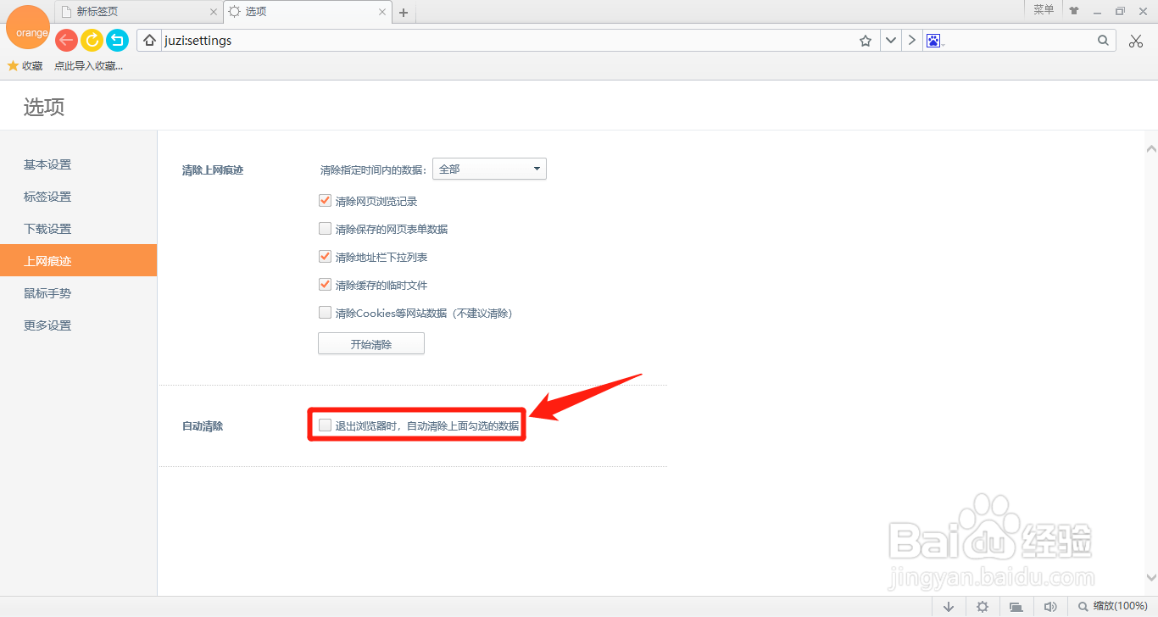Switch to the 新标签页 tab

(140, 12)
